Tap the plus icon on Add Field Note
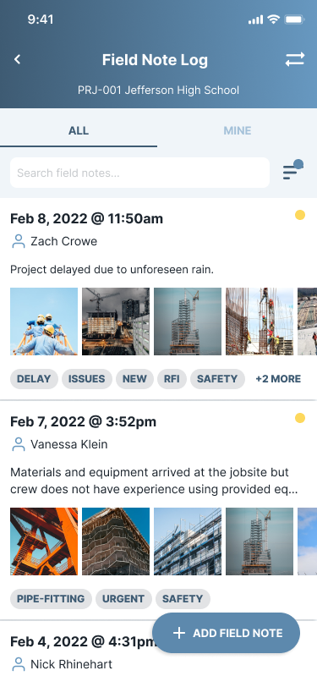This screenshot has height=687, width=317. 179,633
